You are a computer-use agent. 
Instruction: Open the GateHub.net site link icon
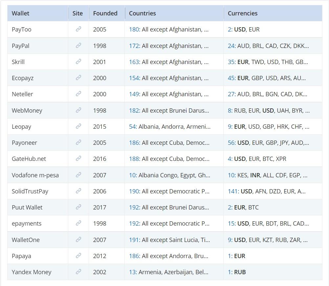tap(78, 158)
